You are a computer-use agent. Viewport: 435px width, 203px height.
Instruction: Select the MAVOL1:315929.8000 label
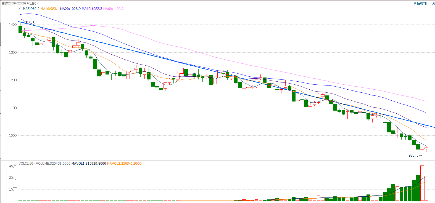[x=89, y=164]
